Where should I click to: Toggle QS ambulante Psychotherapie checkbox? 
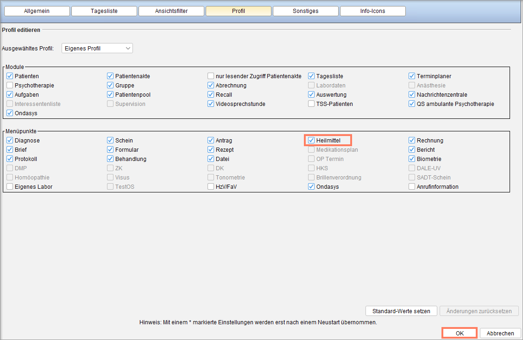point(412,104)
